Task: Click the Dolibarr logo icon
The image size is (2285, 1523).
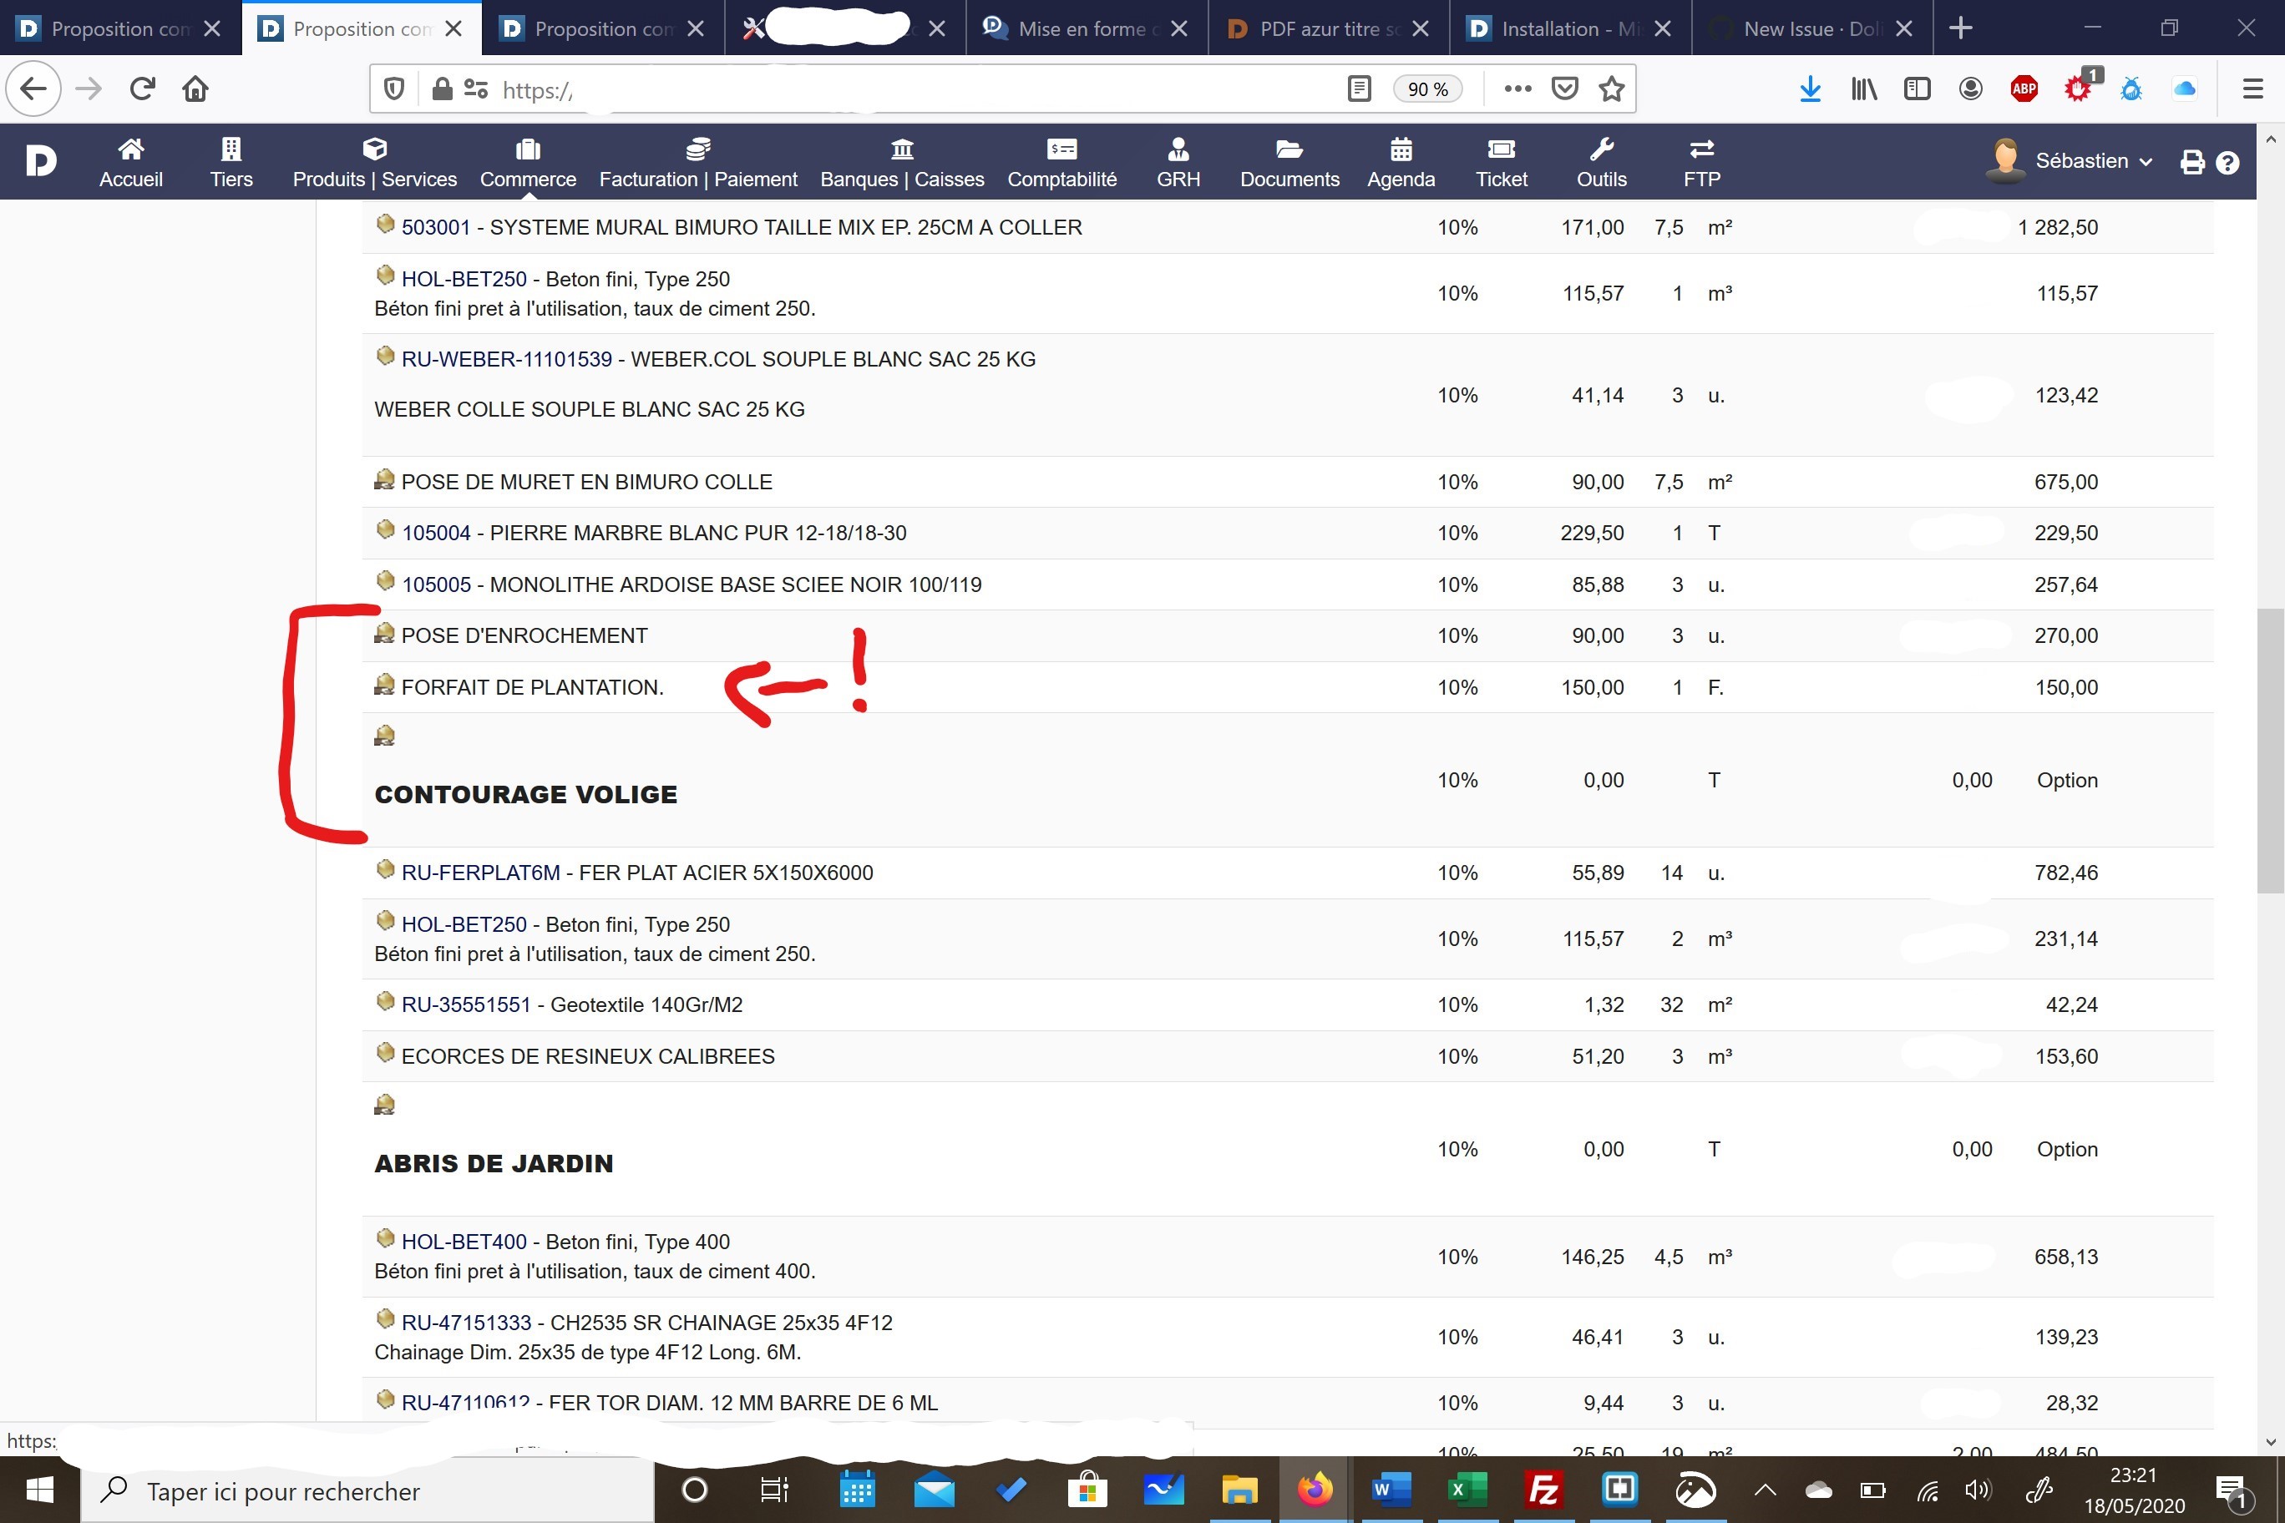Action: [x=41, y=160]
